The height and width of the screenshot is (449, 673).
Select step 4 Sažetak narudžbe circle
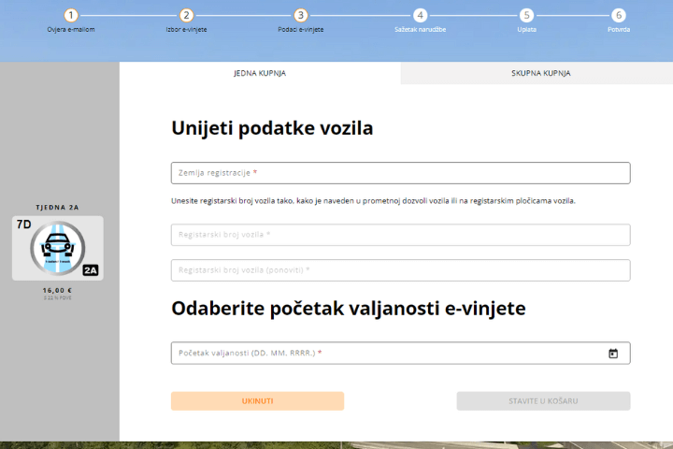pos(421,16)
